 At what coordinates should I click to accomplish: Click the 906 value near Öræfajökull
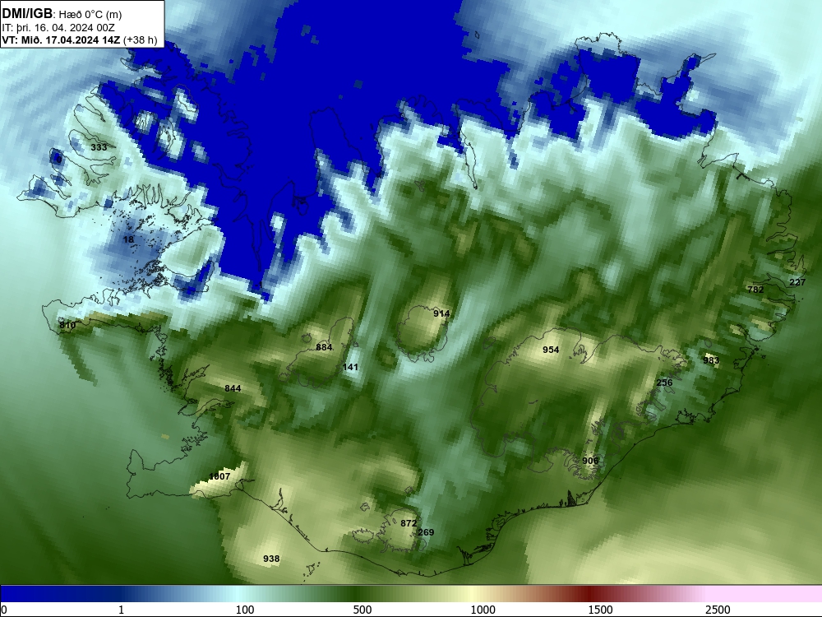590,461
